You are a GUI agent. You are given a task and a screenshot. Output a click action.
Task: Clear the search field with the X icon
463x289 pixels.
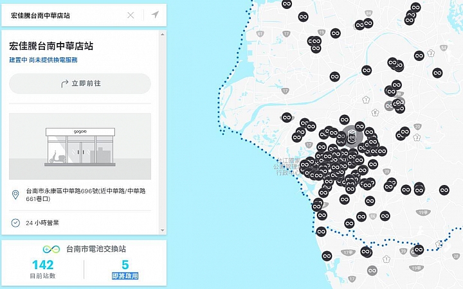[x=131, y=15]
